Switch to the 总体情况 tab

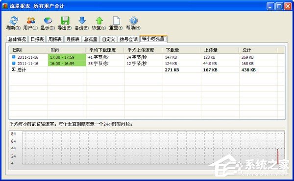click(17, 39)
